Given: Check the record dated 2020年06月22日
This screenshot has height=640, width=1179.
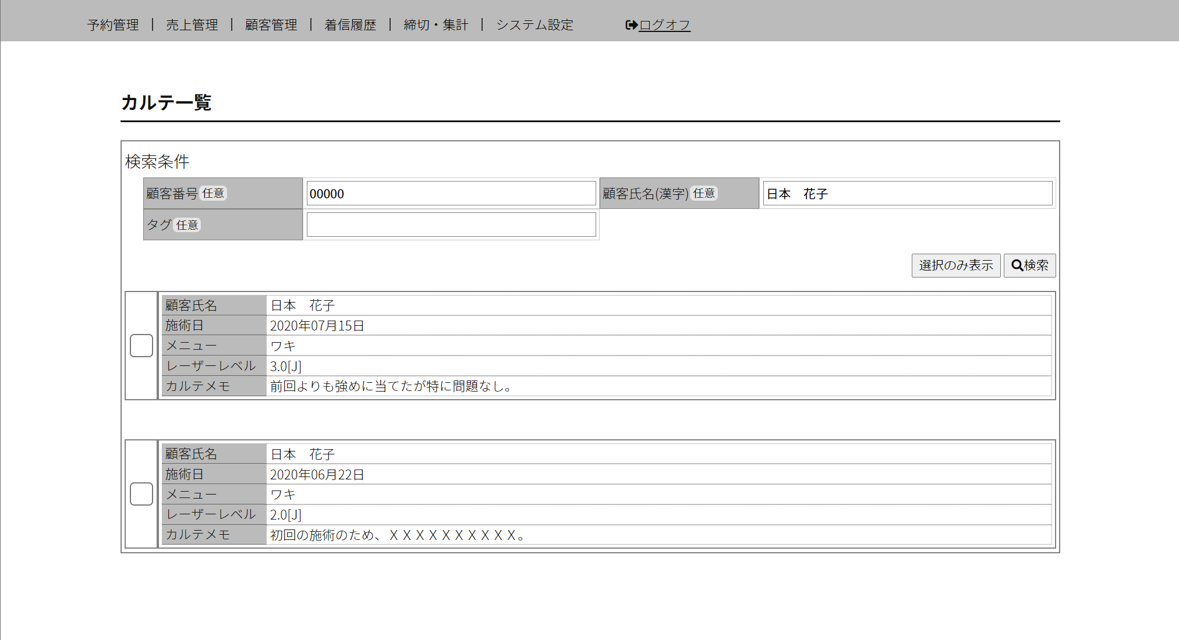Looking at the screenshot, I should (x=141, y=494).
